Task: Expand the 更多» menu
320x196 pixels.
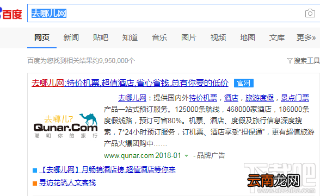Action: pyautogui.click(x=306, y=37)
